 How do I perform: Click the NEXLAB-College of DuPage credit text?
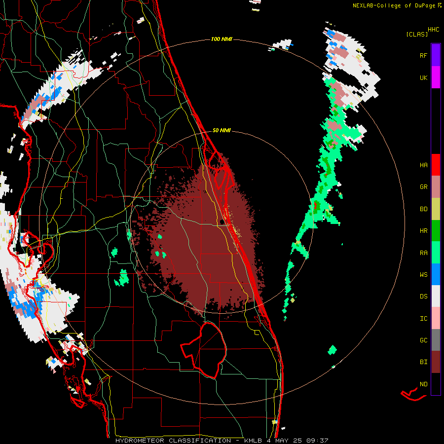pyautogui.click(x=397, y=5)
